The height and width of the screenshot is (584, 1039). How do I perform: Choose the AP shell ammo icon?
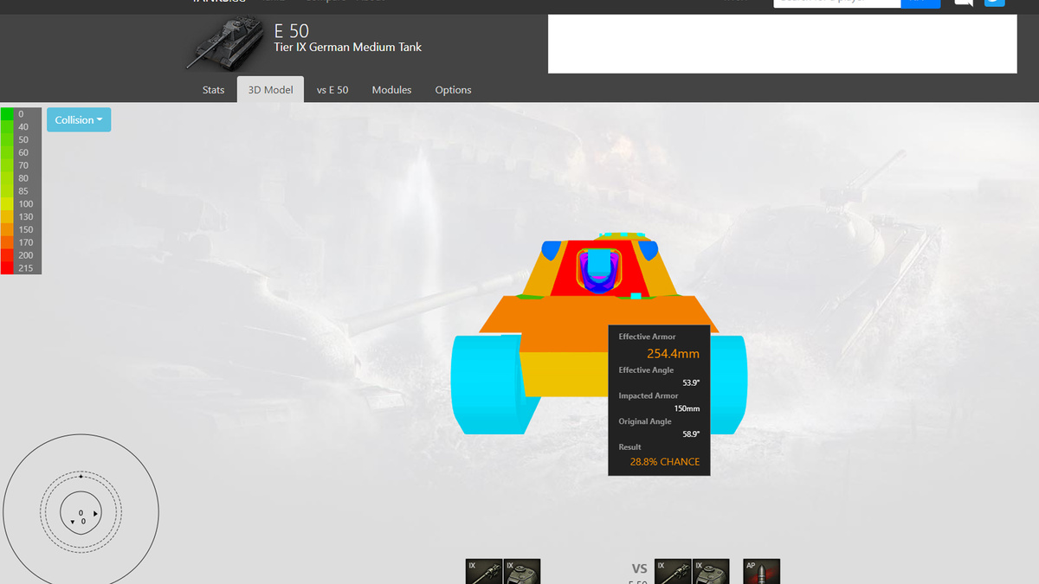(x=761, y=571)
